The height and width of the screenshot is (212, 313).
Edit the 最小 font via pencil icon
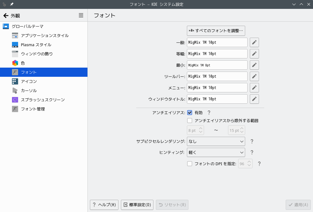point(254,65)
